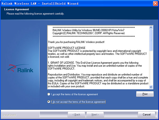Choose "I do not accept the terms" option
Viewport: 159px width, 120px height.
[x=48, y=102]
